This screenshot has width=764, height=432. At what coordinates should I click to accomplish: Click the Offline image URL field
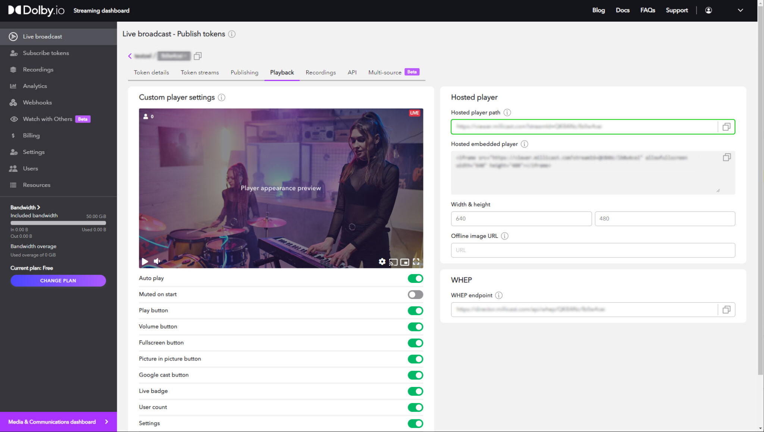click(x=593, y=250)
